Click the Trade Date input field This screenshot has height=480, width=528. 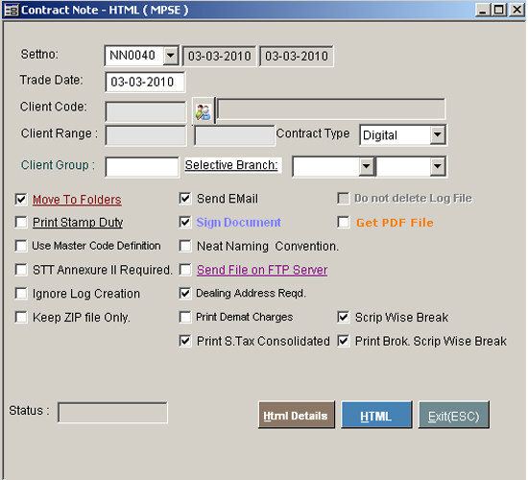click(145, 82)
